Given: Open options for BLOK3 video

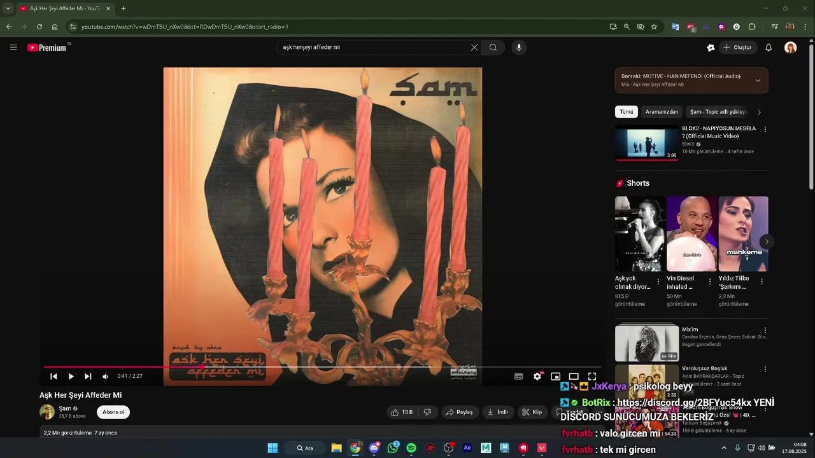Looking at the screenshot, I should click(x=765, y=129).
